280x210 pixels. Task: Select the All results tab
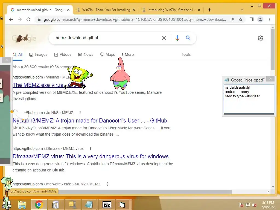pos(18,54)
